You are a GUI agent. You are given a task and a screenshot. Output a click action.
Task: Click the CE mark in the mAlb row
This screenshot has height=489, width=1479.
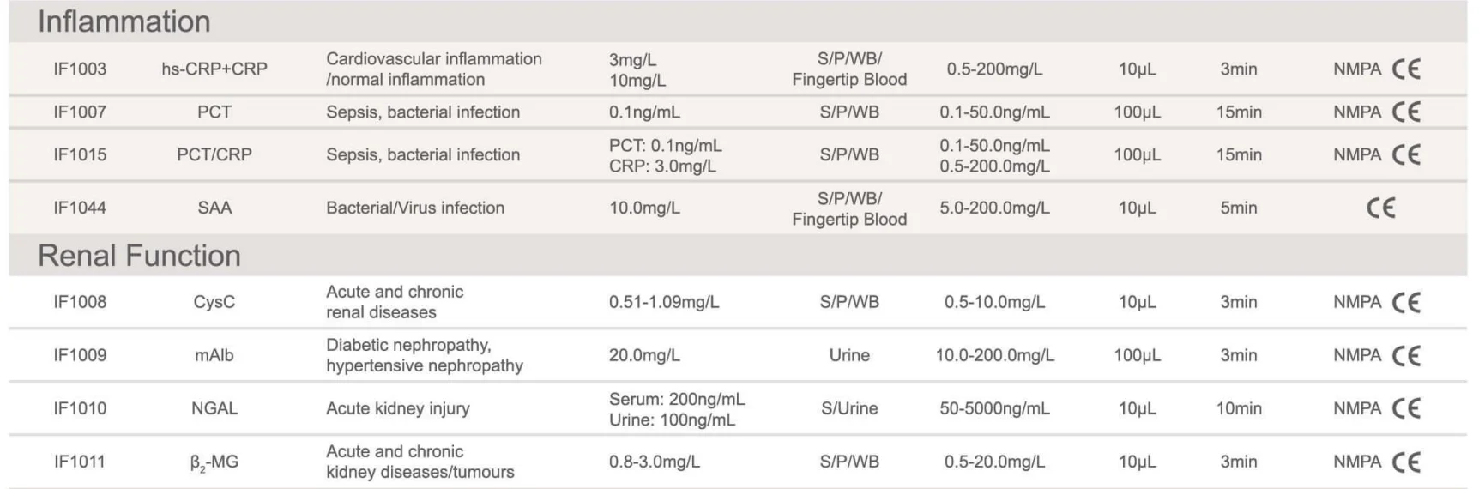(1406, 355)
